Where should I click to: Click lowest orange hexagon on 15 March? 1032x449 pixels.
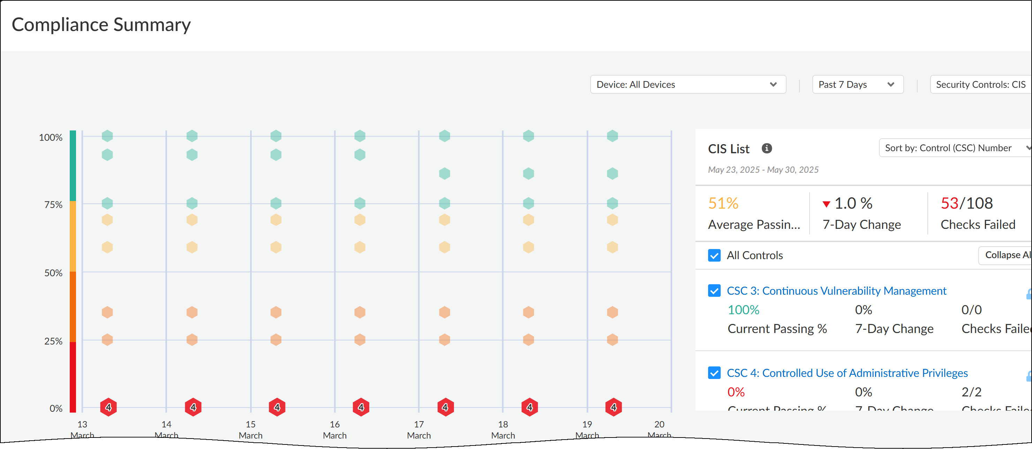(x=276, y=339)
